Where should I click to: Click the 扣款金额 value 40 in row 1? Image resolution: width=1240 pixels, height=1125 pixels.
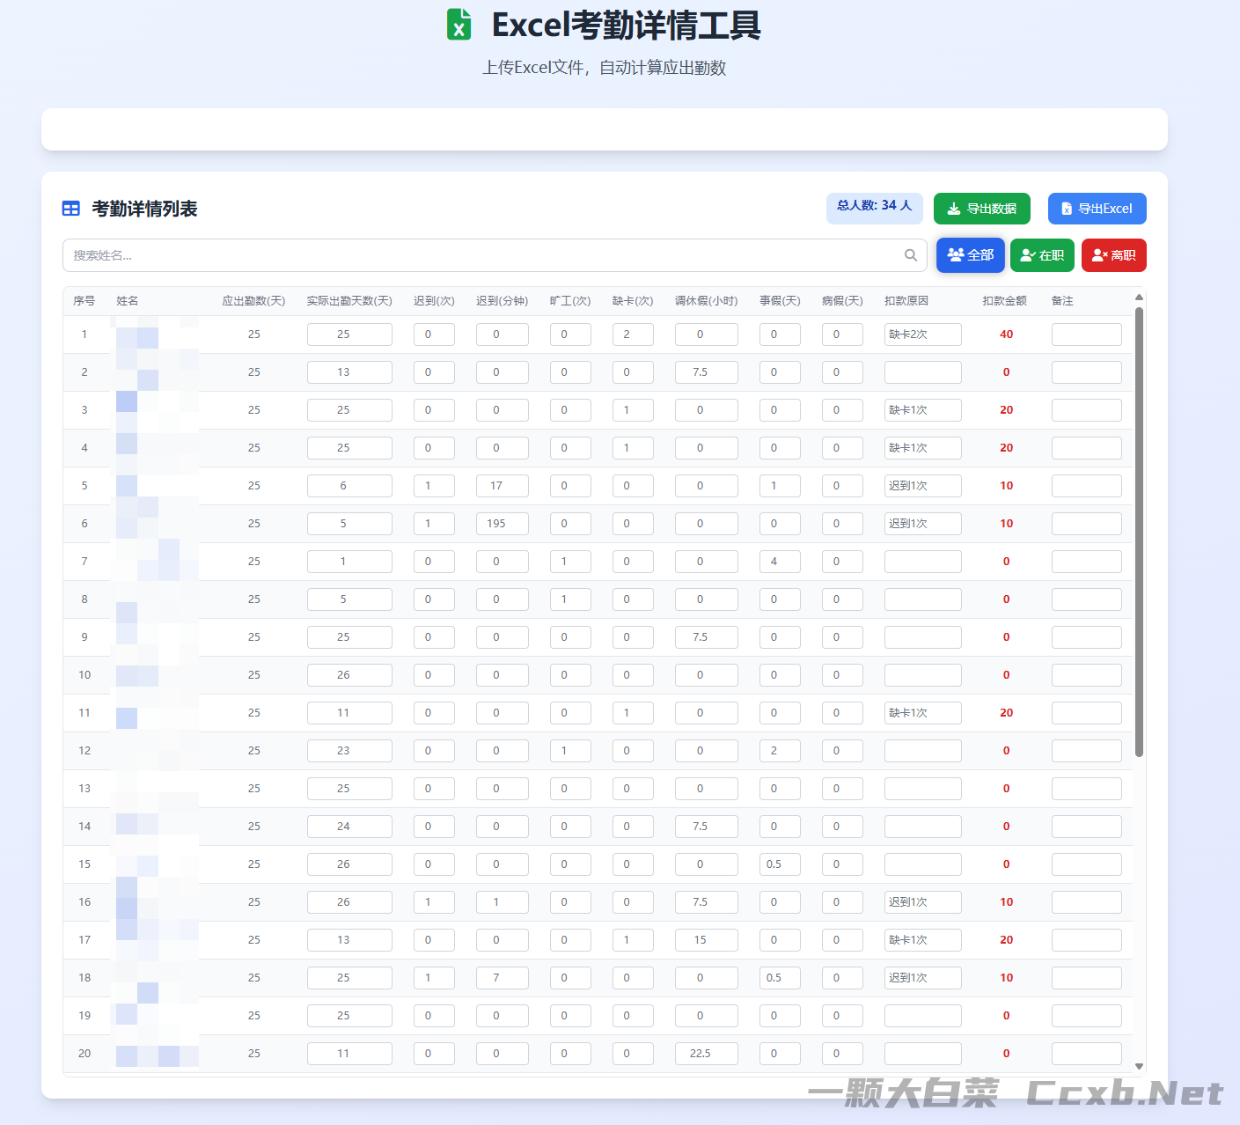click(1006, 335)
